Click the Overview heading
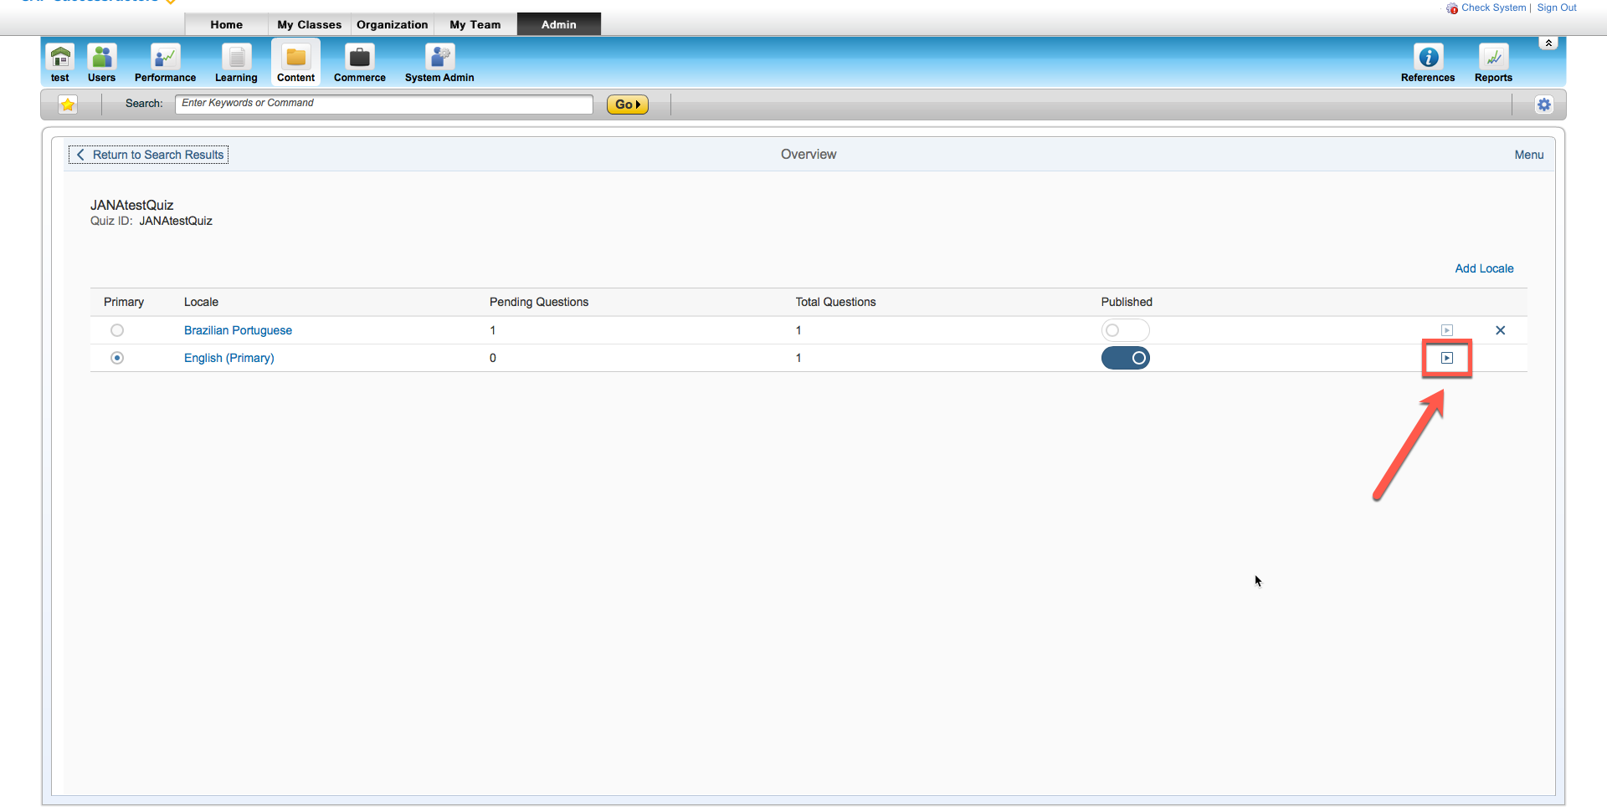 pos(809,154)
